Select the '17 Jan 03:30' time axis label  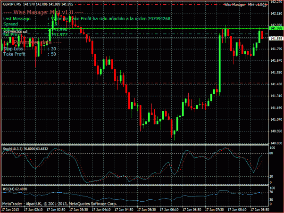pos(79,210)
